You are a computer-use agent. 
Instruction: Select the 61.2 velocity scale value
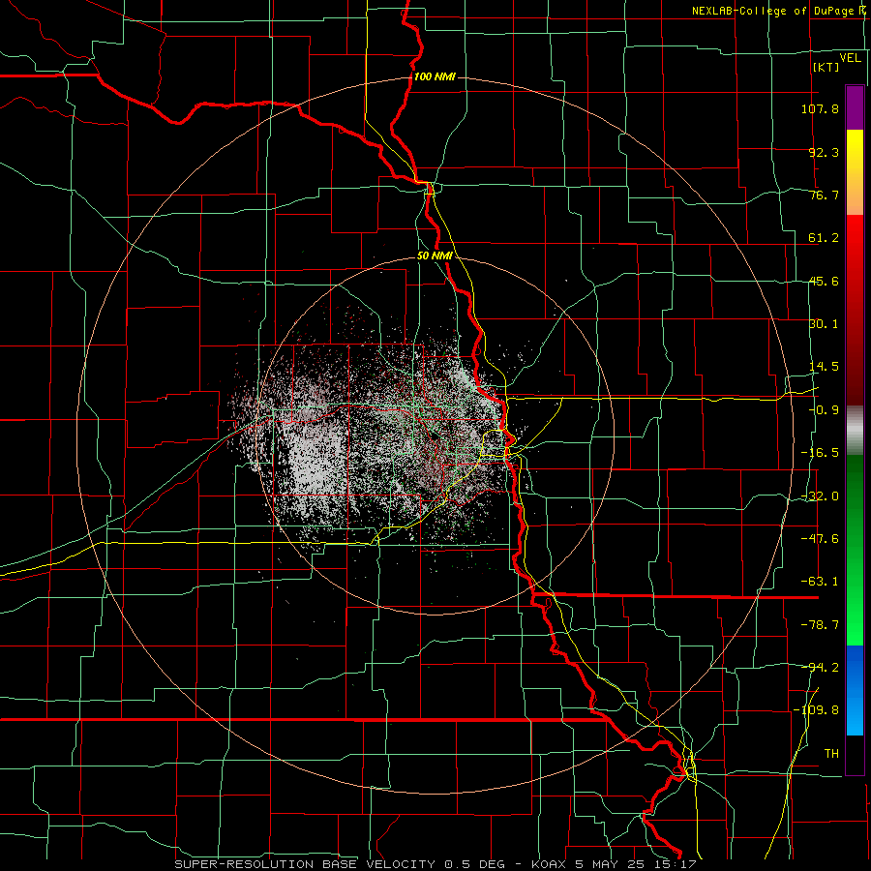click(x=824, y=238)
